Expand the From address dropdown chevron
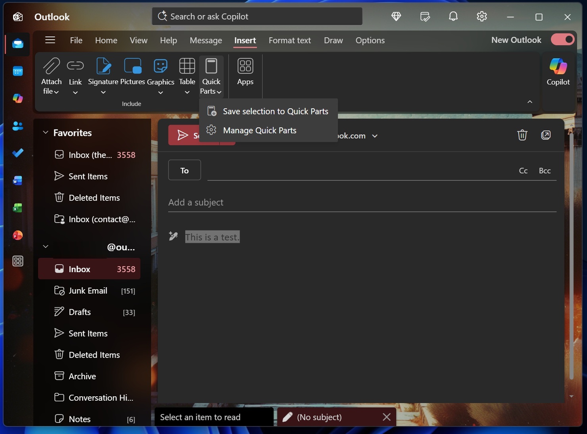The image size is (587, 434). [x=375, y=136]
